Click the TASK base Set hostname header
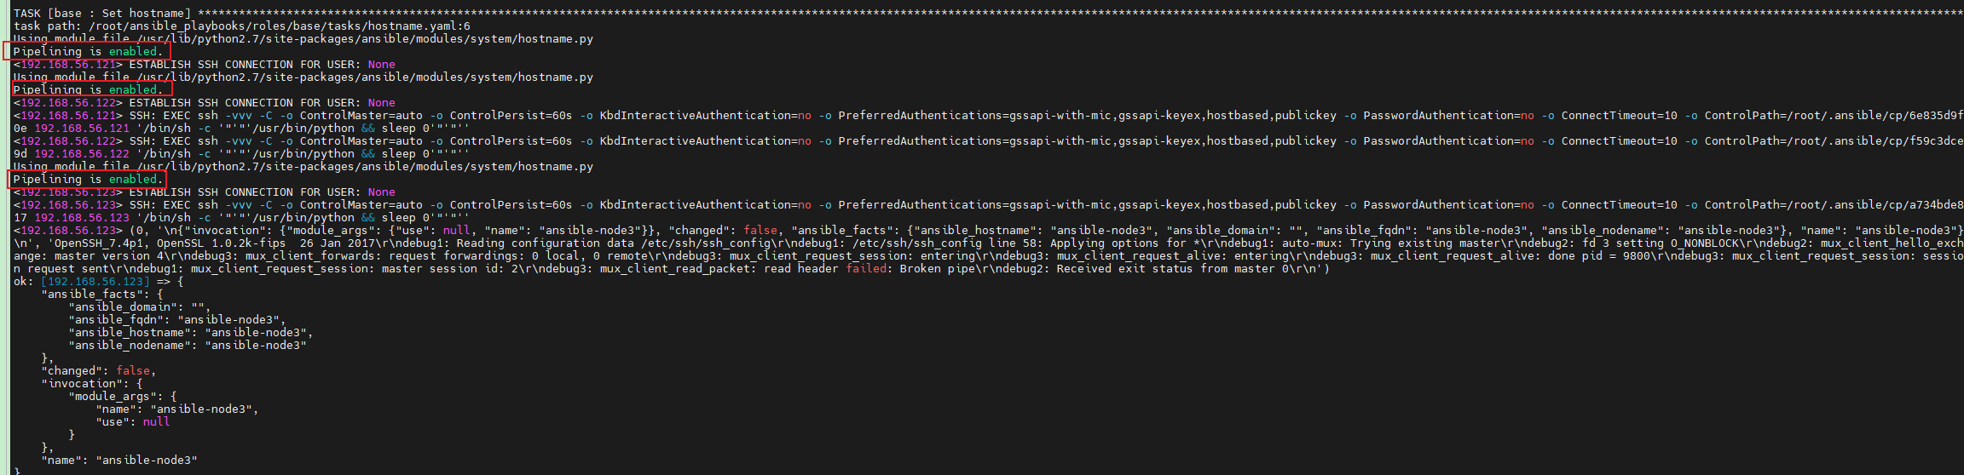 (102, 14)
